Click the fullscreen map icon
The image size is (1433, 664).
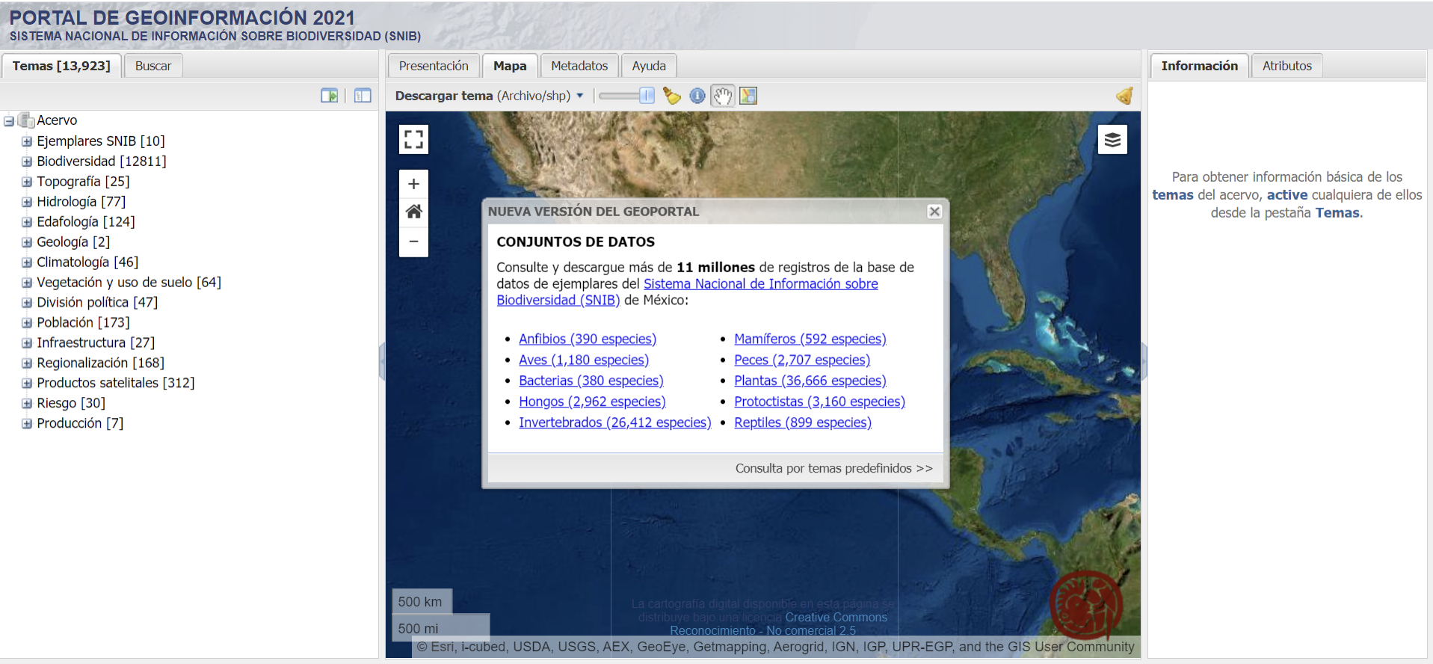pyautogui.click(x=413, y=139)
